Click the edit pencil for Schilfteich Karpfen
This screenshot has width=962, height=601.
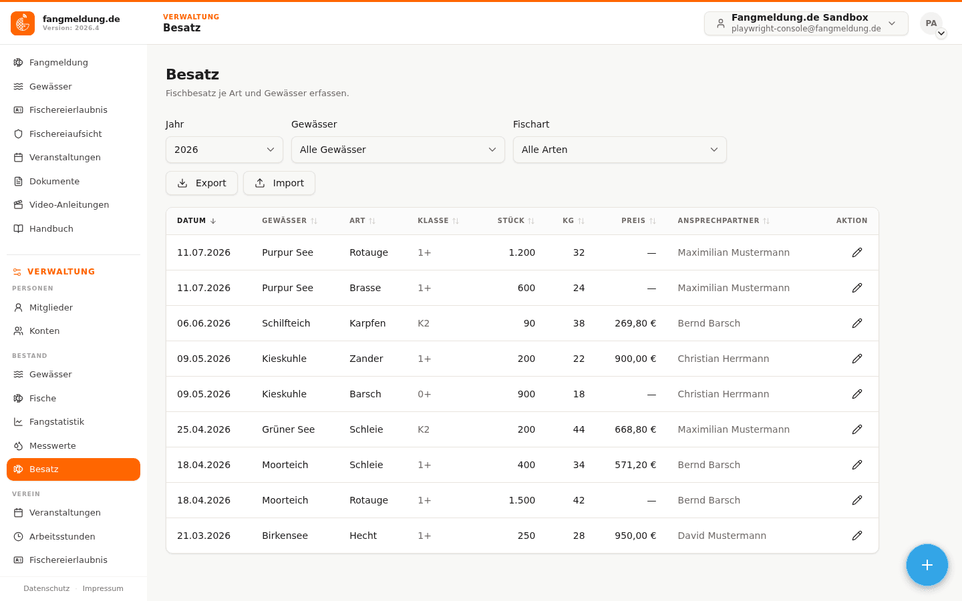[857, 323]
